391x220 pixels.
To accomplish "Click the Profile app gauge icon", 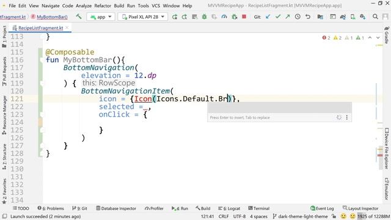I will point(224,16).
